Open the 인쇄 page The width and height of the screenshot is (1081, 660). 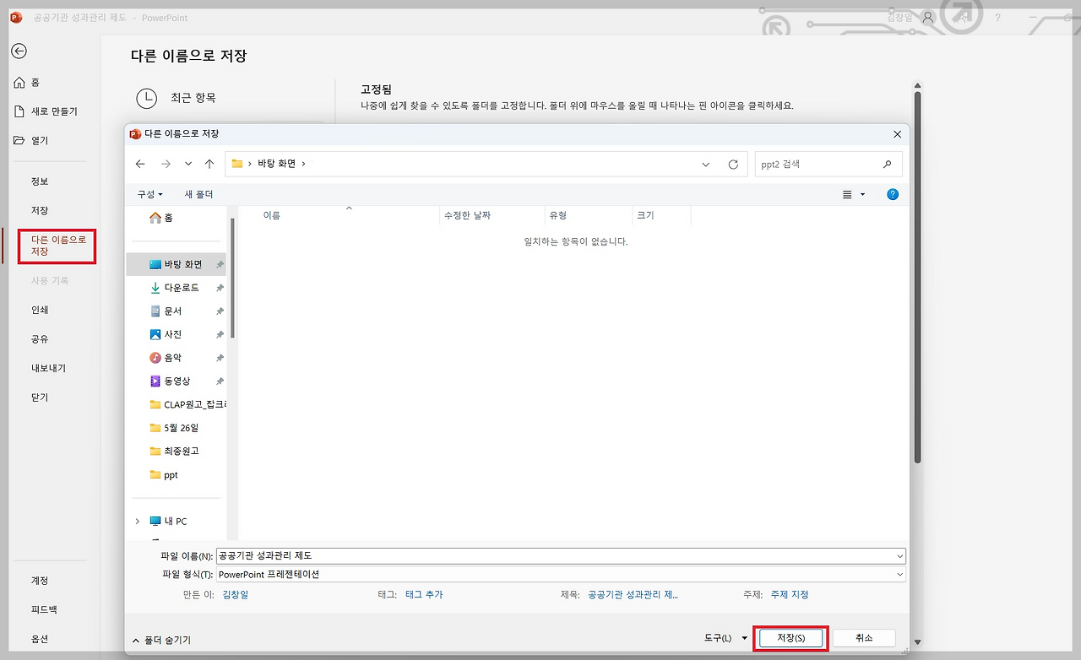click(x=40, y=310)
